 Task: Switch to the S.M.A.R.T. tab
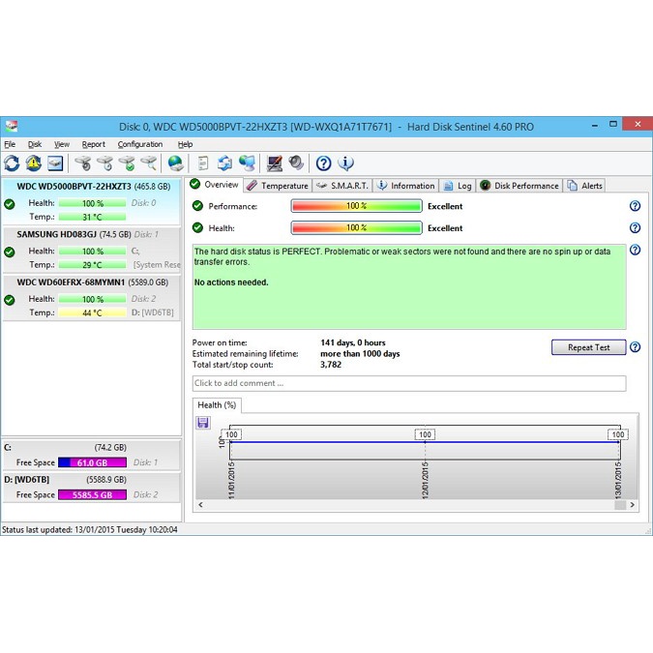[342, 186]
